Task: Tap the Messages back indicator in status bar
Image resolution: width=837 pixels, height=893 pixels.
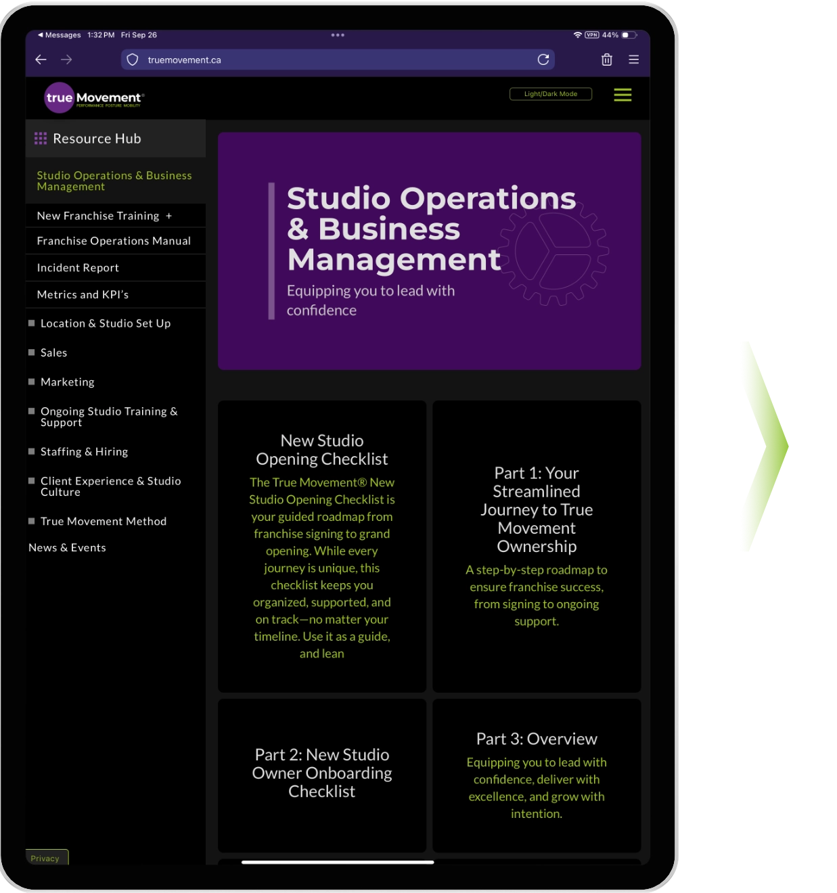Action: tap(59, 35)
